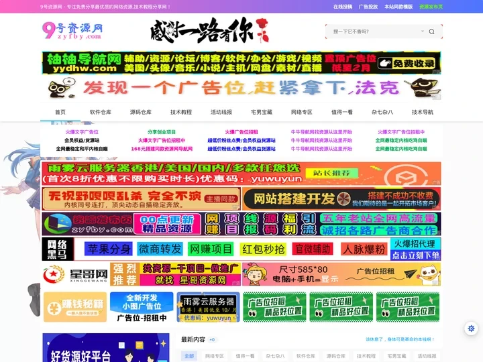Open 无视野嘎嘎乱杀 banner ad
Viewport: 483px width, 362px height.
[142, 199]
